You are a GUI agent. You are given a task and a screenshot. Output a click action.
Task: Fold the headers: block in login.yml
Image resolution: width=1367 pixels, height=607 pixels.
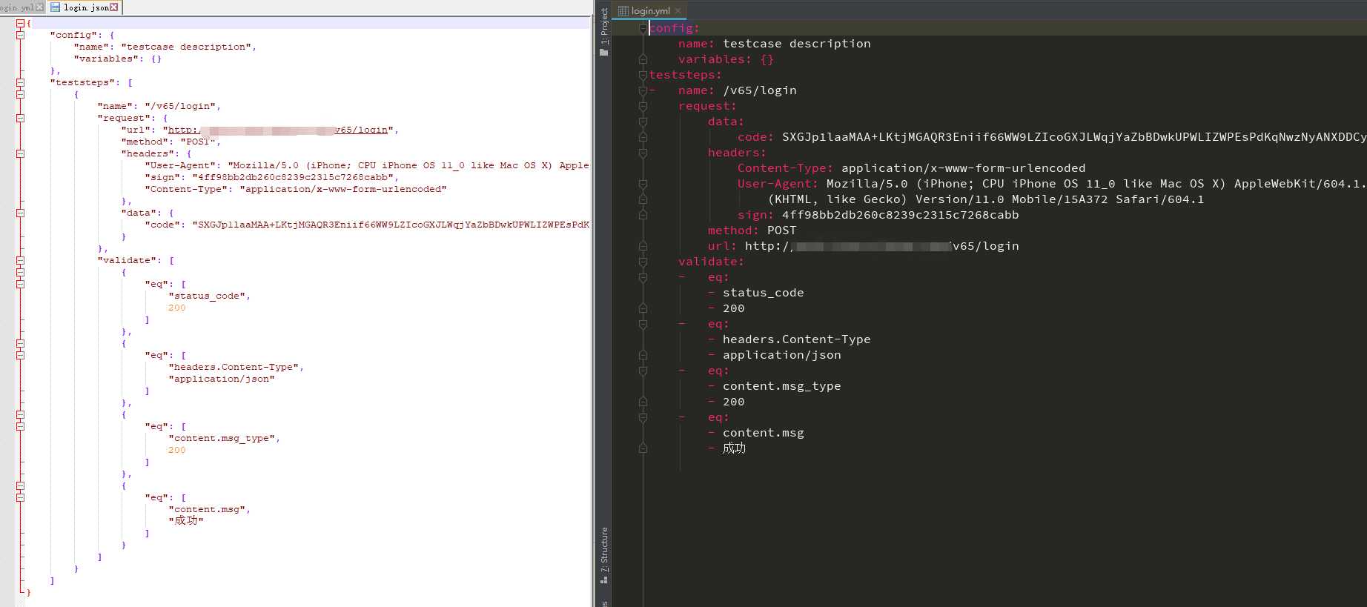point(643,153)
